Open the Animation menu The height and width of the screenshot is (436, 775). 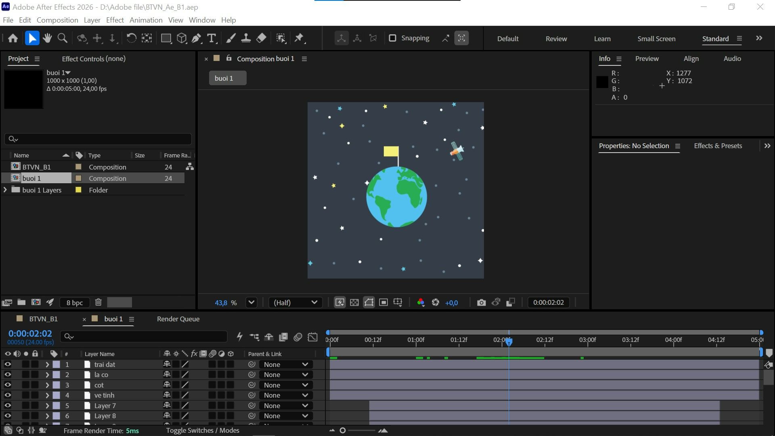tap(146, 20)
